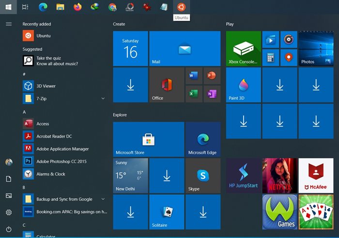Open the Microsoft Store tile
This screenshot has height=238, width=339.
(x=149, y=139)
